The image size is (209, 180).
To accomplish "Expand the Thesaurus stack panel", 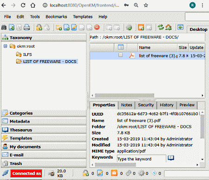I will click(44, 130).
